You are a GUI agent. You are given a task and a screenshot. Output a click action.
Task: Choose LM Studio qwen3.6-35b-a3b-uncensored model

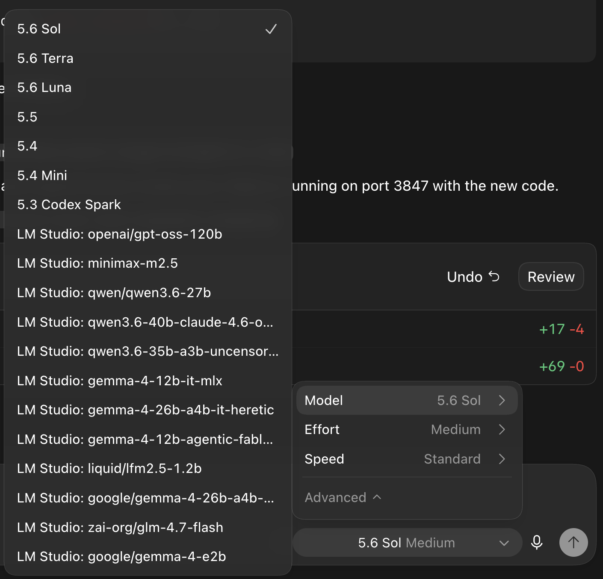tap(148, 351)
